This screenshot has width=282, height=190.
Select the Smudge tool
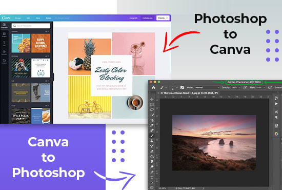pyautogui.click(x=152, y=162)
